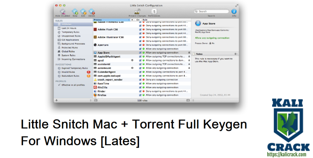Select the Aperture process icon
Screen dimensions: 313x158
point(95,45)
